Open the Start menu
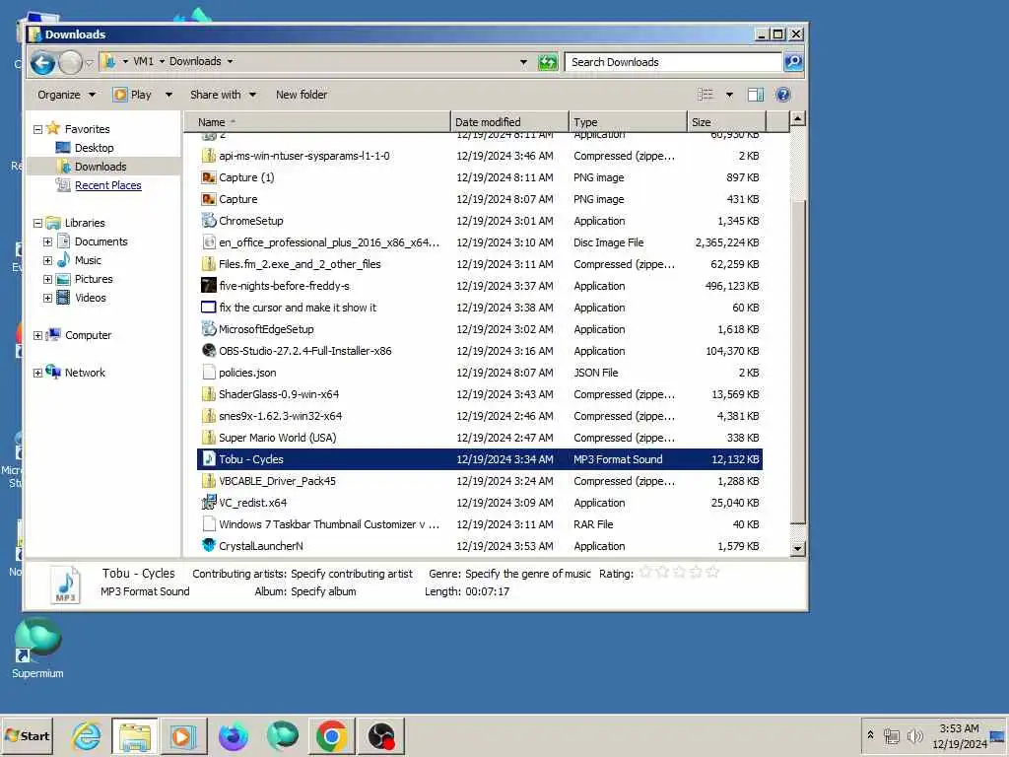The image size is (1009, 757). 27,735
